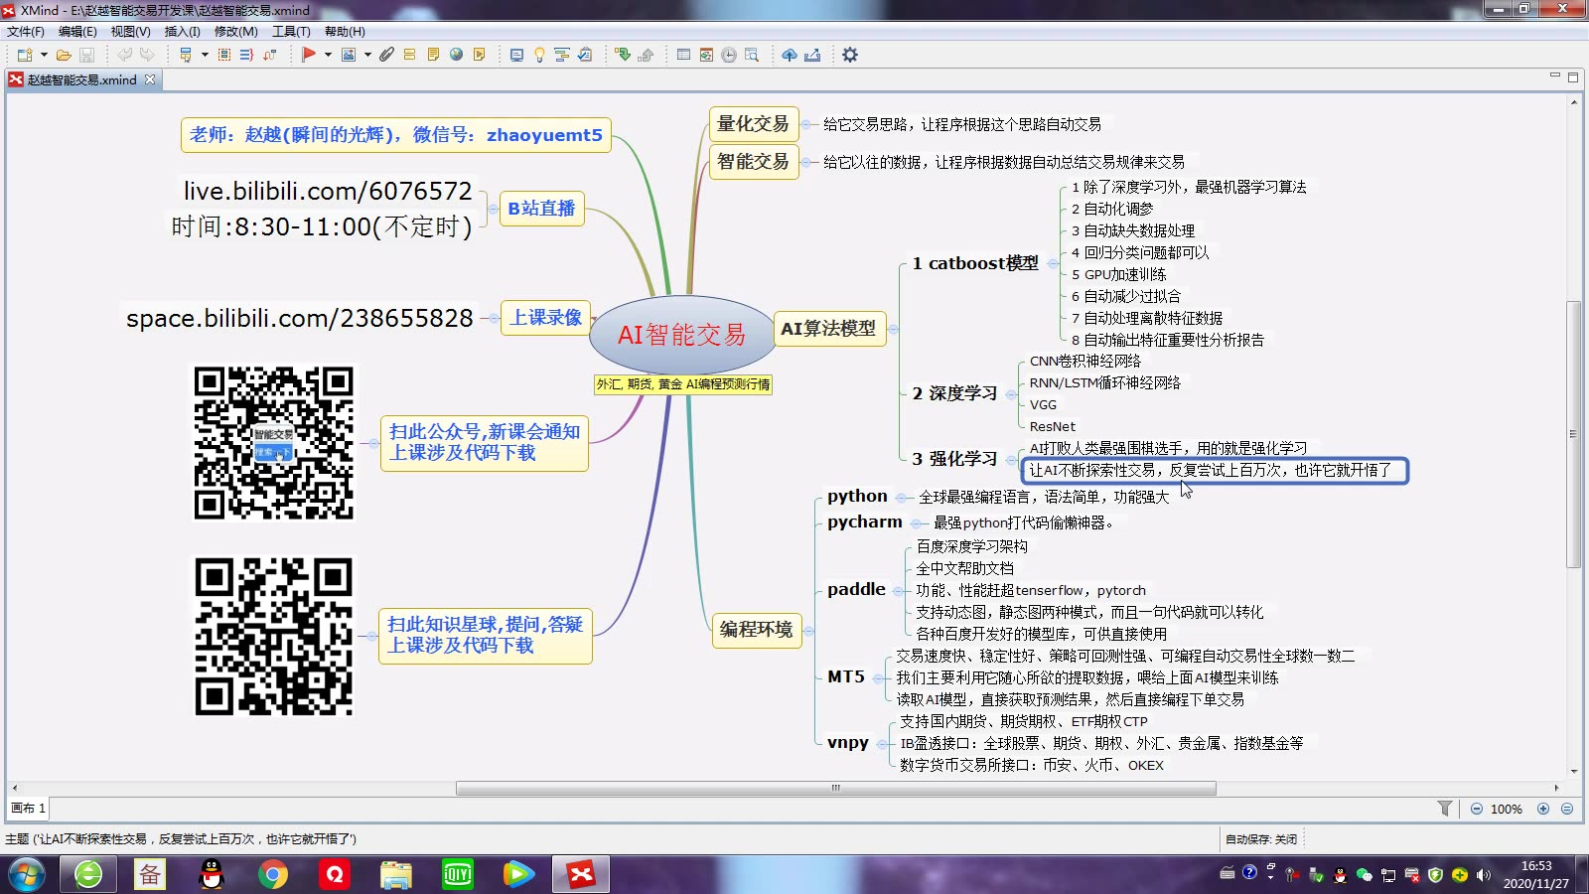The width and height of the screenshot is (1589, 894).
Task: Collapse the AI算法模型 branch toggle
Action: tap(893, 329)
